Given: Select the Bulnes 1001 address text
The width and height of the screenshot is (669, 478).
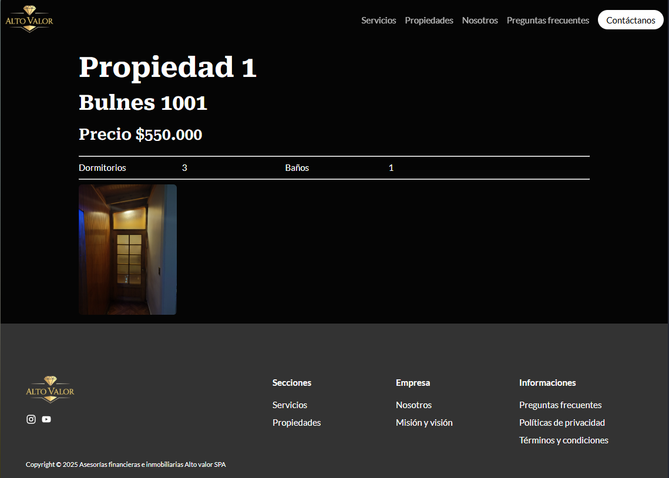Looking at the screenshot, I should pos(143,102).
